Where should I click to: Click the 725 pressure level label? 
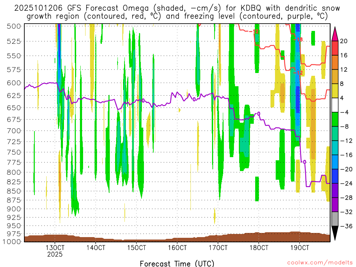click(14, 142)
